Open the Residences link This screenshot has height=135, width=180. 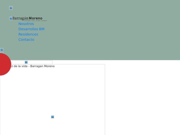point(28,34)
